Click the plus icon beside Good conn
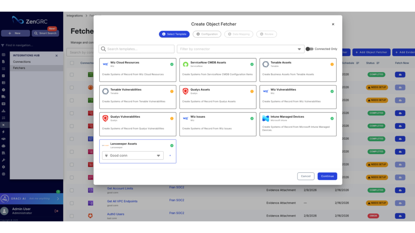Viewport: 415px width, 233px height. tap(170, 156)
